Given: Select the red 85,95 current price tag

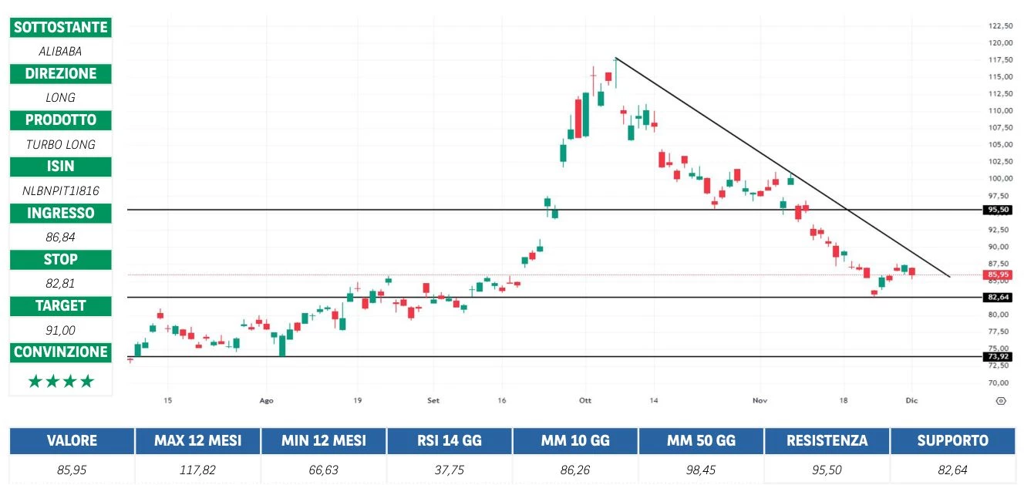Looking at the screenshot, I should tap(999, 274).
